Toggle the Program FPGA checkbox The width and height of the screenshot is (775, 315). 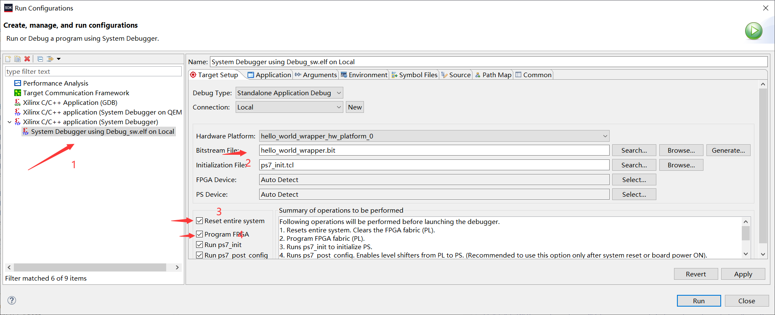[199, 234]
